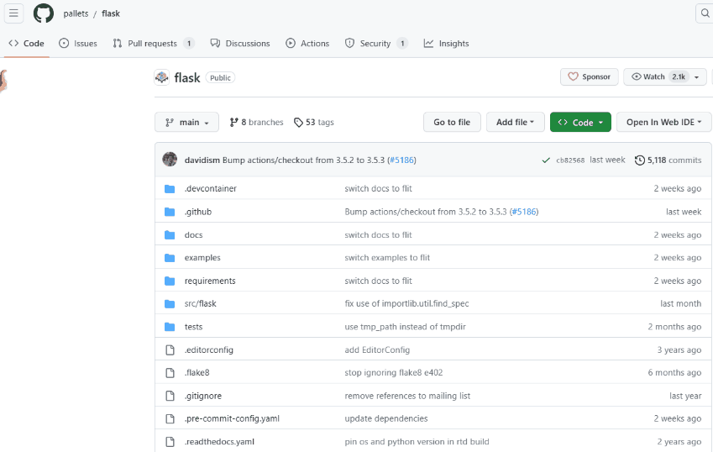Open the .github folder name
The width and height of the screenshot is (713, 452).
(x=198, y=212)
